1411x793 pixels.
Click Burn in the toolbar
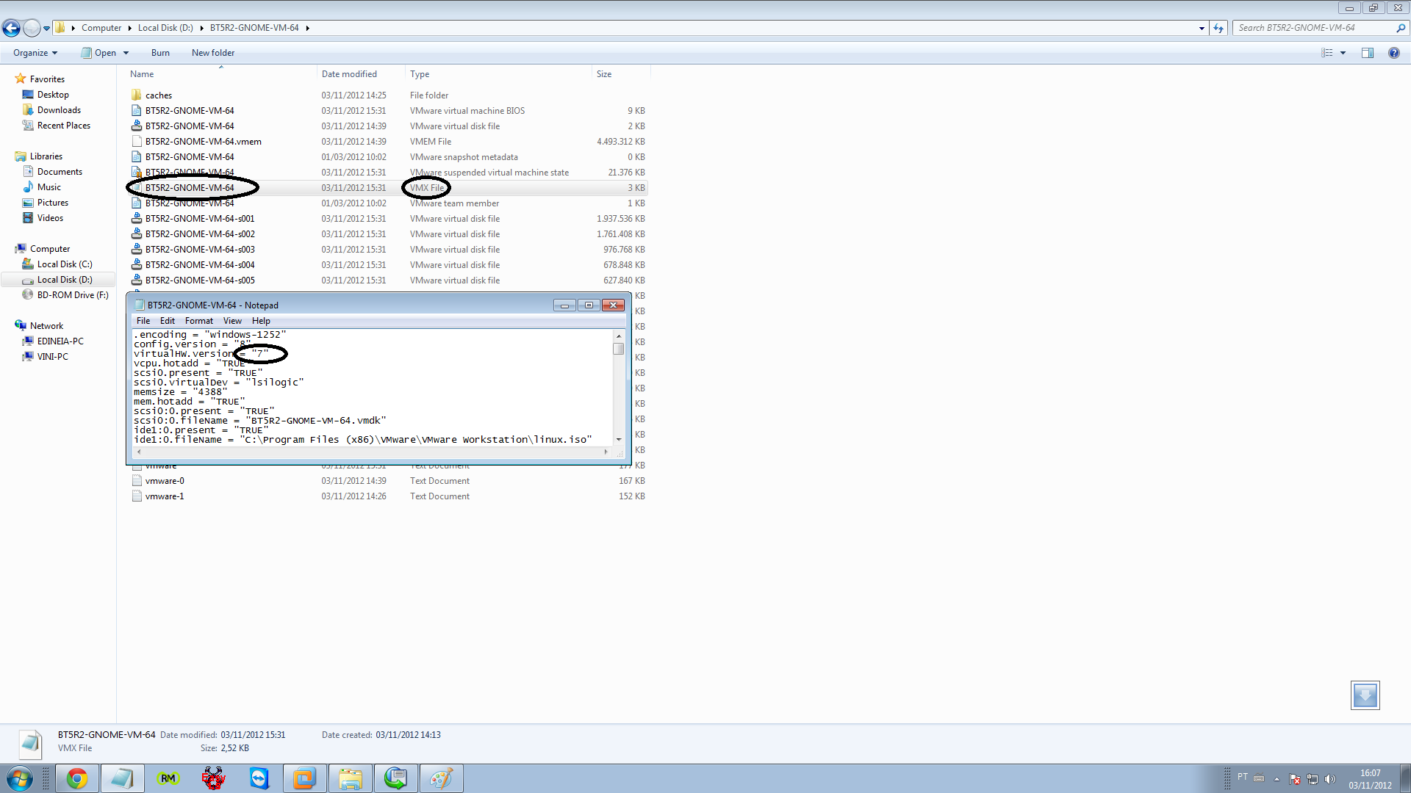[160, 53]
